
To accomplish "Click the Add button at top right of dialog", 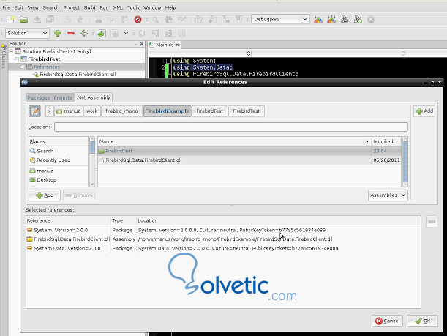I will coord(424,111).
